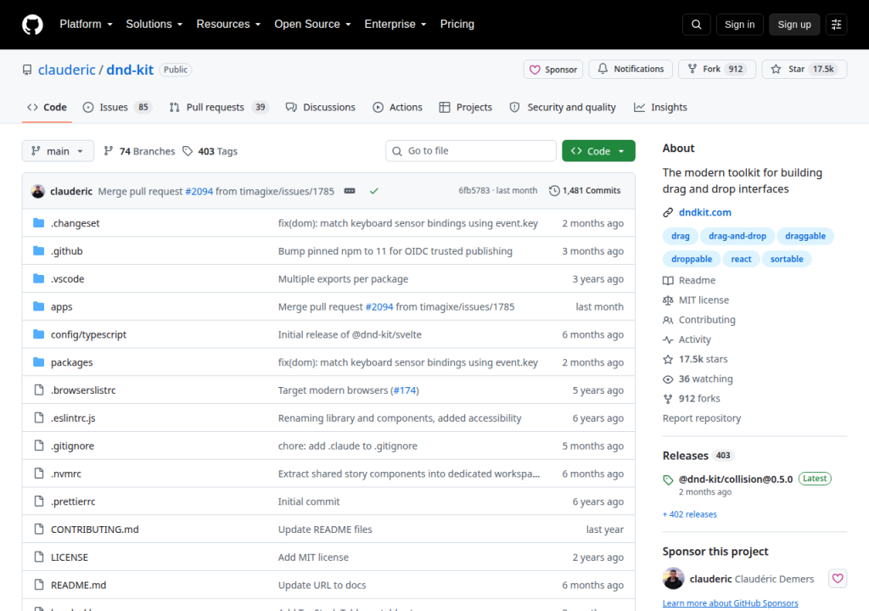Click the tag icon beside the collision release
869x611 pixels.
click(668, 479)
